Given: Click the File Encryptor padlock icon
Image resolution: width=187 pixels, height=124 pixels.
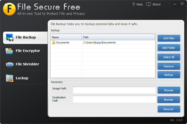Looking at the screenshot, I should (x=10, y=51).
